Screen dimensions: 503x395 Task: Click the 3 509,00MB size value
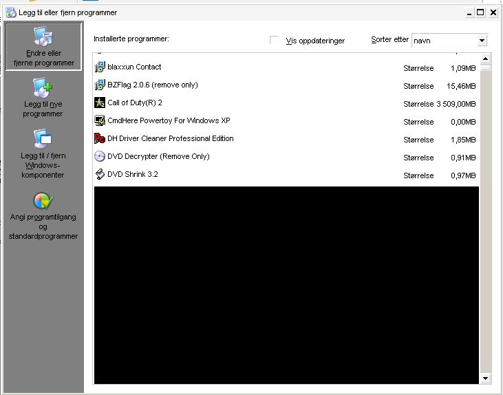point(456,104)
